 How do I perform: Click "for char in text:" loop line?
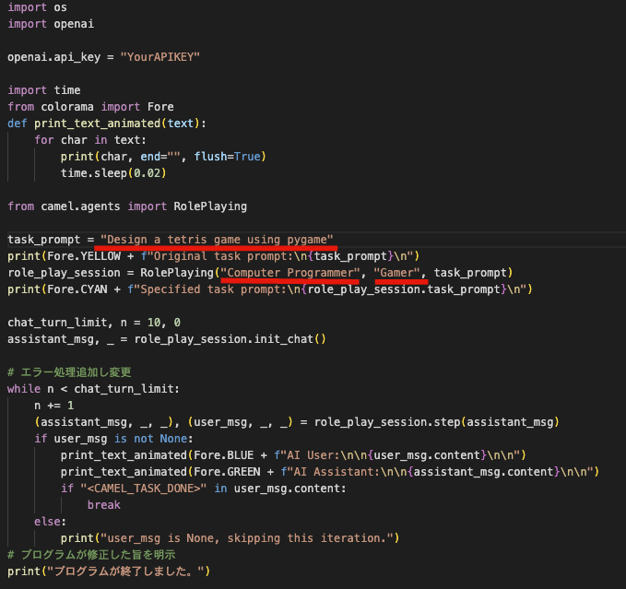click(90, 140)
